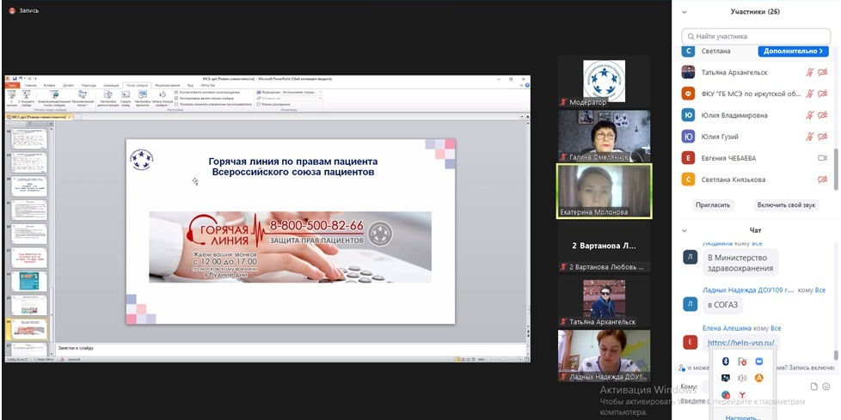This screenshot has width=841, height=420.
Task: Collapse the Участники panel chevron
Action: 684,12
